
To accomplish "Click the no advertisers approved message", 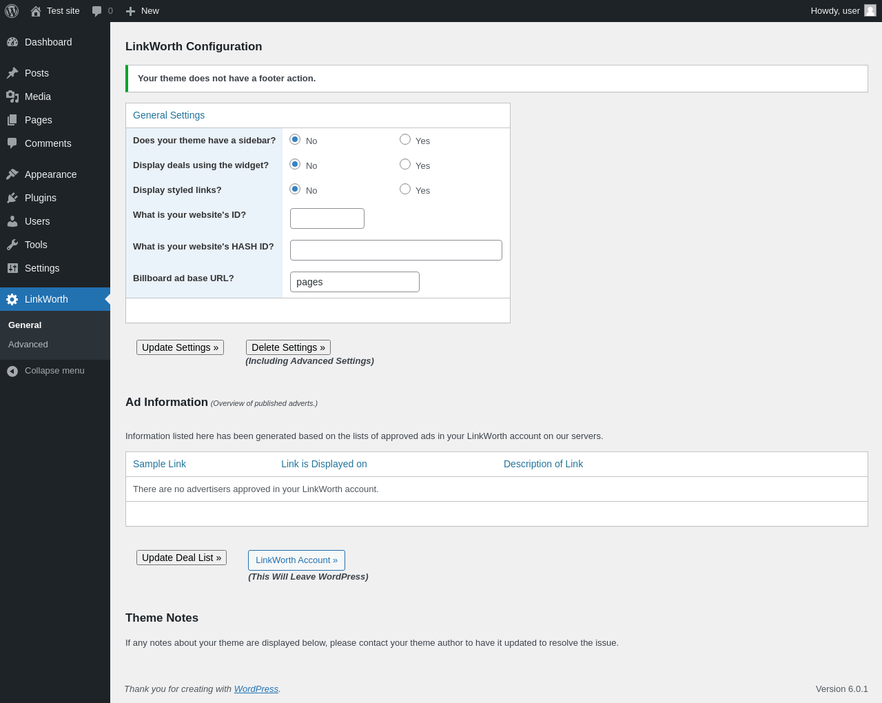I will coord(256,489).
